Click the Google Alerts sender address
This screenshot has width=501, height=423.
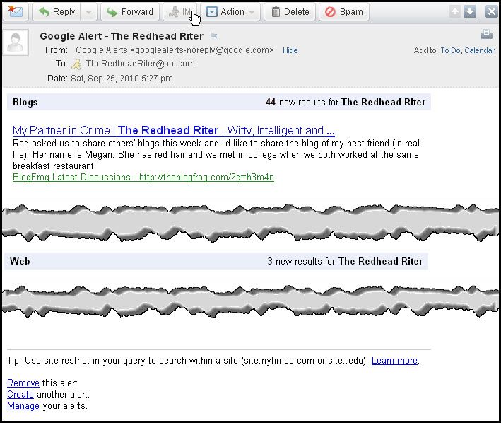(x=175, y=50)
